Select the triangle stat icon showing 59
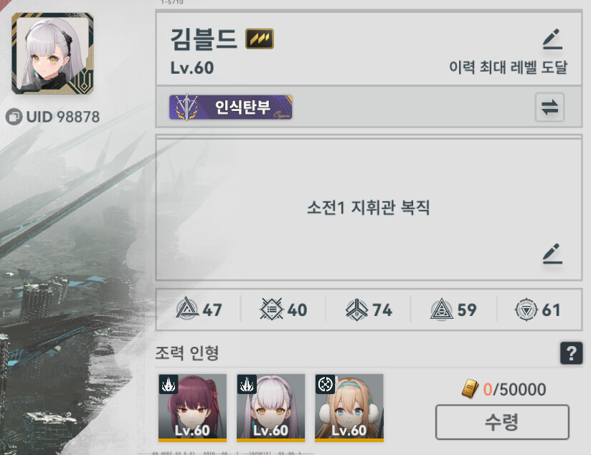591x455 pixels. 442,310
